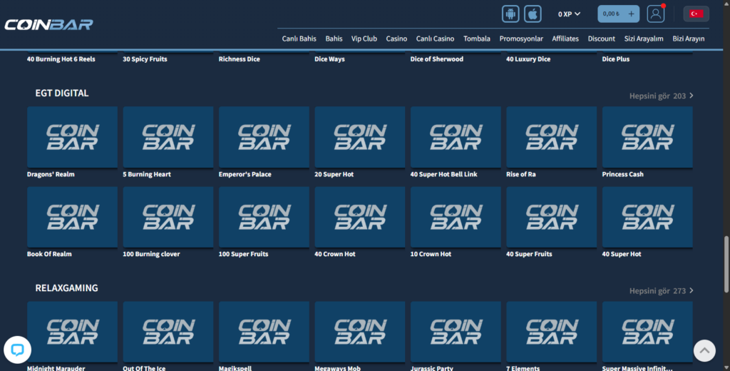The width and height of the screenshot is (730, 371).
Task: Launch the 40 Super Hot Bell Link game
Action: [456, 137]
